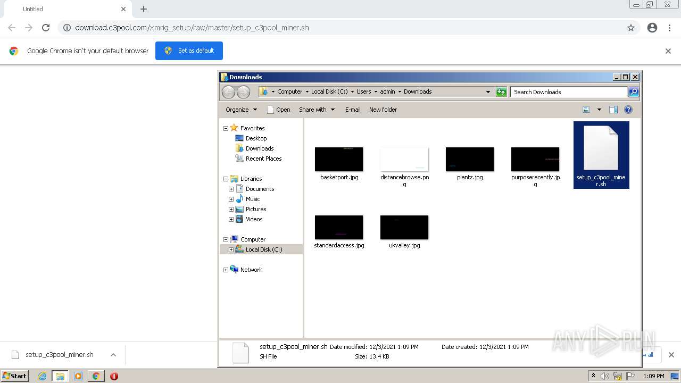Open the address bar history dropdown arrow
The height and width of the screenshot is (383, 681).
488,92
